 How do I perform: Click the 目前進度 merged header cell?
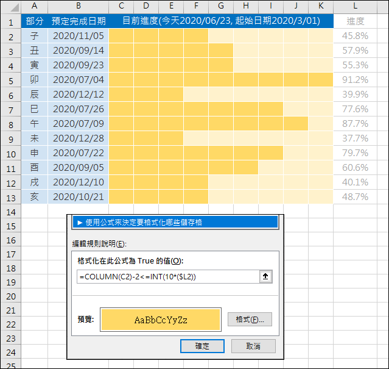[x=221, y=21]
